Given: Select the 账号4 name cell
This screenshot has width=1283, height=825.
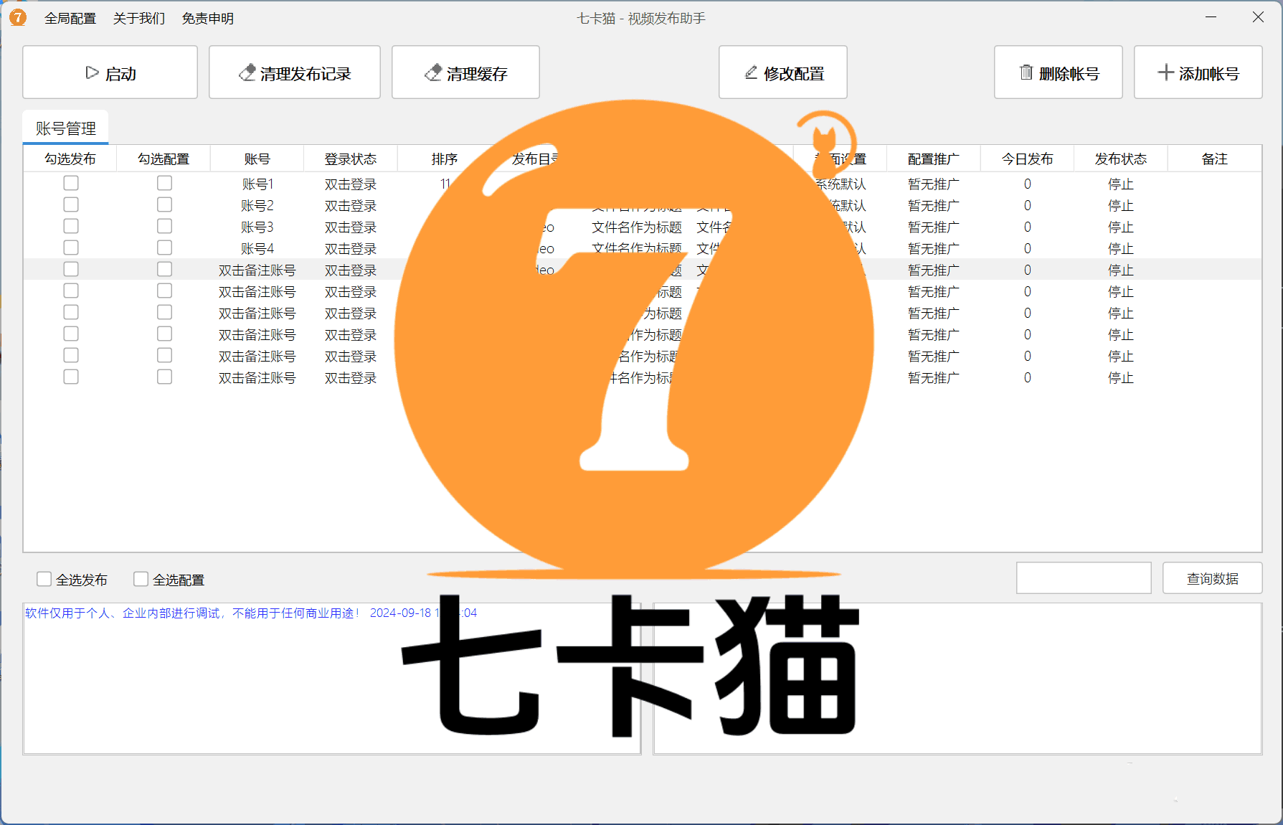Looking at the screenshot, I should (x=257, y=249).
